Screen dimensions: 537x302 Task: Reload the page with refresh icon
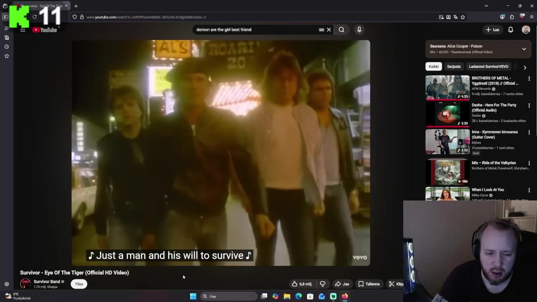pos(35,17)
